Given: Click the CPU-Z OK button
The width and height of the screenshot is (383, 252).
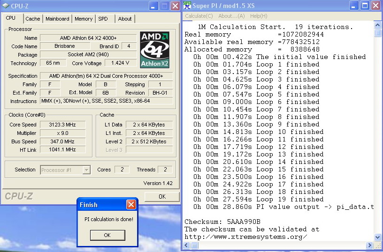Looking at the screenshot, I should click(x=162, y=197).
